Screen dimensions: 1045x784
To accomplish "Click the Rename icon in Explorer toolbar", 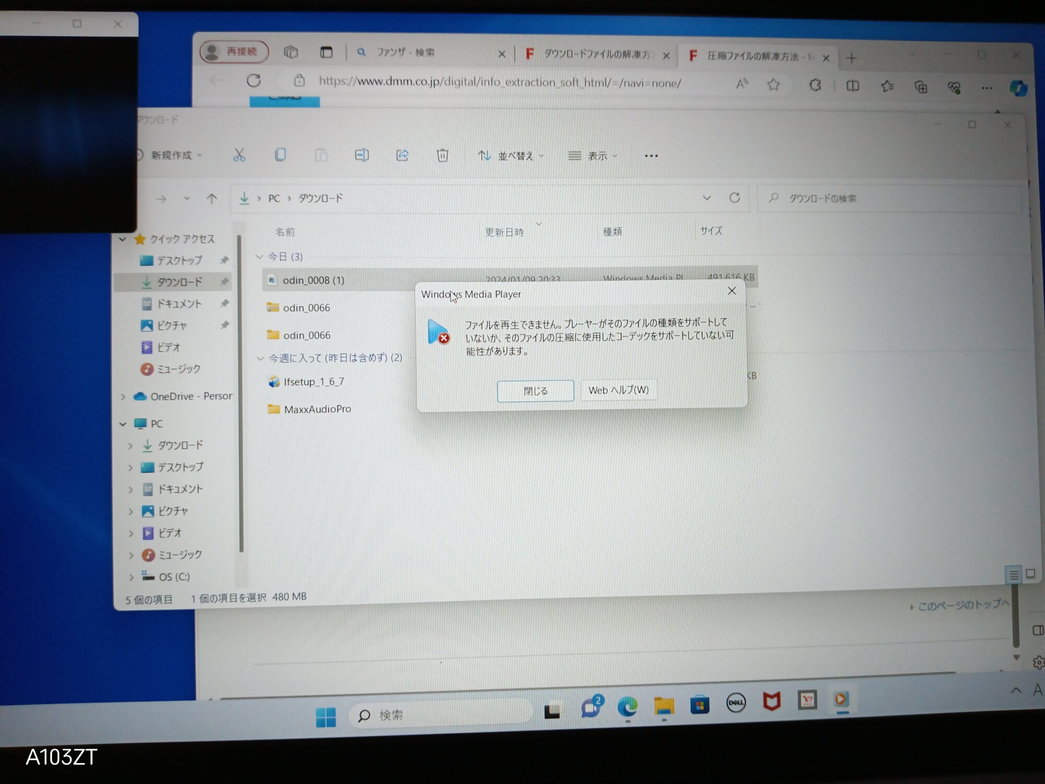I will point(362,155).
